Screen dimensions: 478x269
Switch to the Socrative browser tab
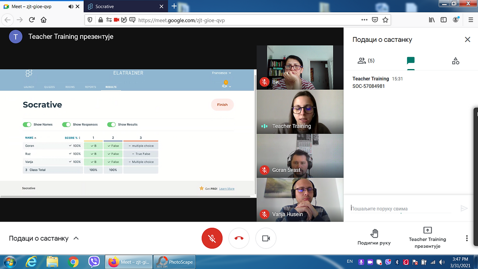pyautogui.click(x=125, y=7)
